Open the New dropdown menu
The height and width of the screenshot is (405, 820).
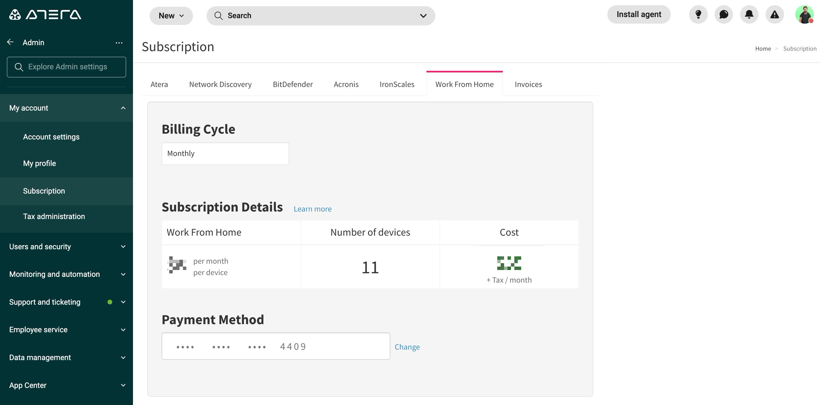point(171,15)
